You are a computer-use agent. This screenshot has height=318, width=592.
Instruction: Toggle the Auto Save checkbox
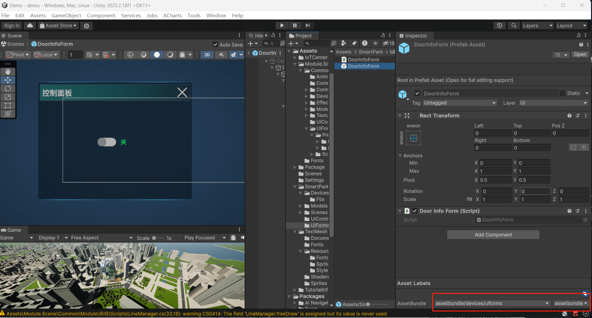[x=215, y=45]
